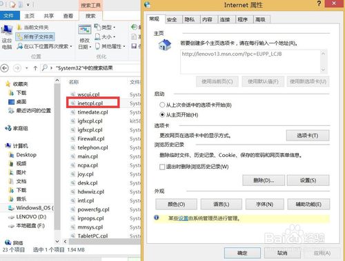Open the 类型 filter dropdown
This screenshot has height=261, width=345.
(105, 28)
